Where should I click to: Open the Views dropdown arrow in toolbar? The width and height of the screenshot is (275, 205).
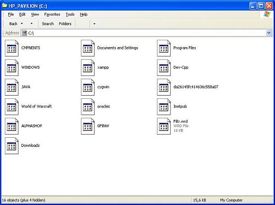(94, 24)
